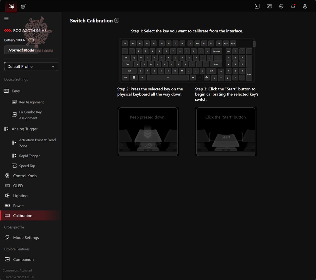Select the right arrow key on diagram
This screenshot has height=280, width=316.
tap(228, 78)
